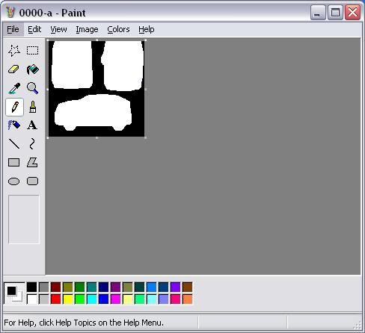Select the Magnifier tool
Image resolution: width=365 pixels, height=333 pixels.
pyautogui.click(x=32, y=88)
